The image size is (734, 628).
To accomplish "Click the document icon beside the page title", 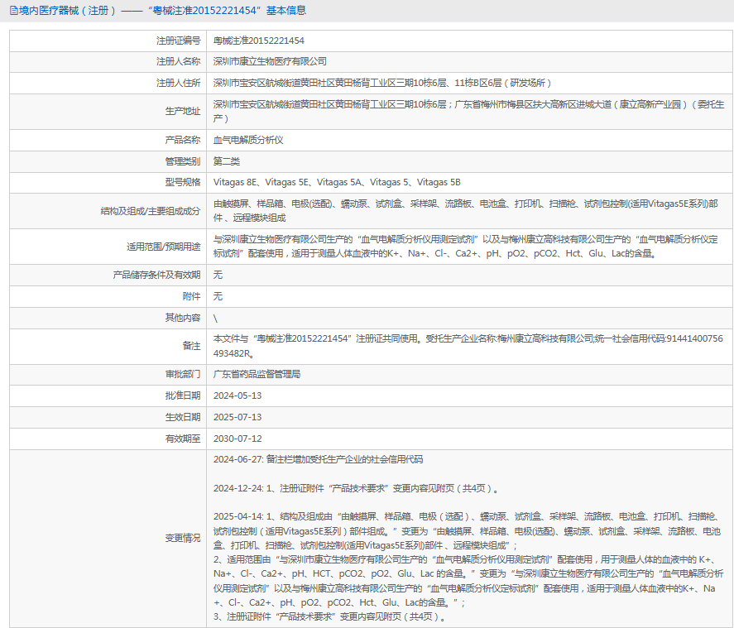I will (13, 10).
